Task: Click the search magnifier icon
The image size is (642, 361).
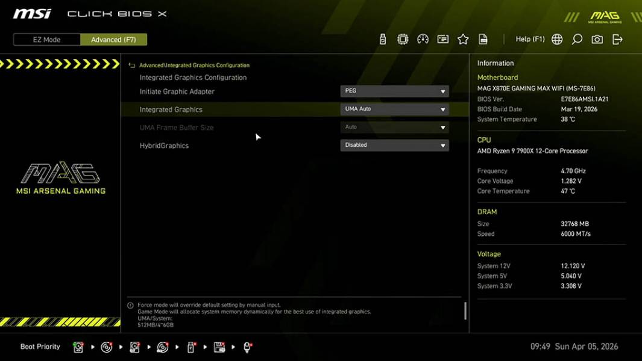Action: (x=576, y=39)
